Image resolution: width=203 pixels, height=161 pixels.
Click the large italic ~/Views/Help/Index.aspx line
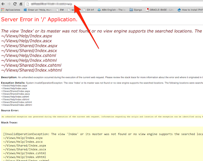tap(27, 36)
